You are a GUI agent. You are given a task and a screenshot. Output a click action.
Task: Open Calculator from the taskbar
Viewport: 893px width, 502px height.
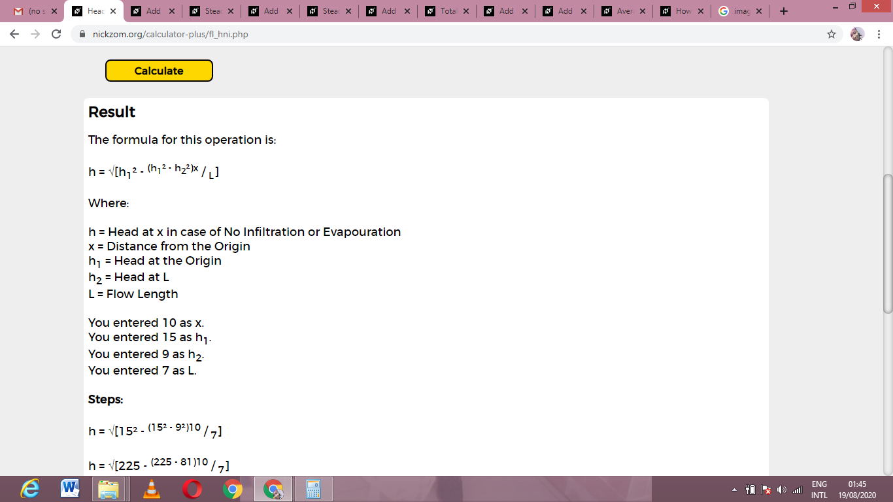313,489
